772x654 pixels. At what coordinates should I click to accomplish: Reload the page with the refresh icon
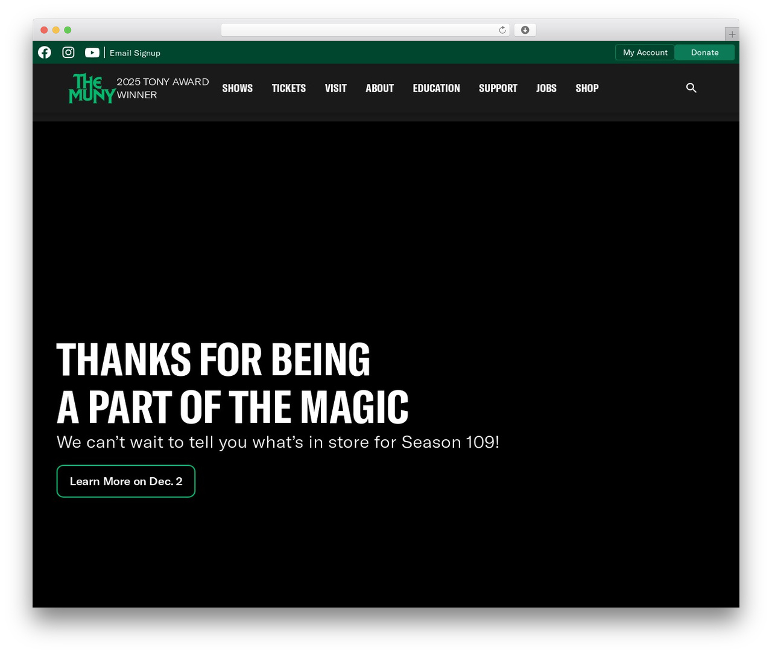(502, 30)
